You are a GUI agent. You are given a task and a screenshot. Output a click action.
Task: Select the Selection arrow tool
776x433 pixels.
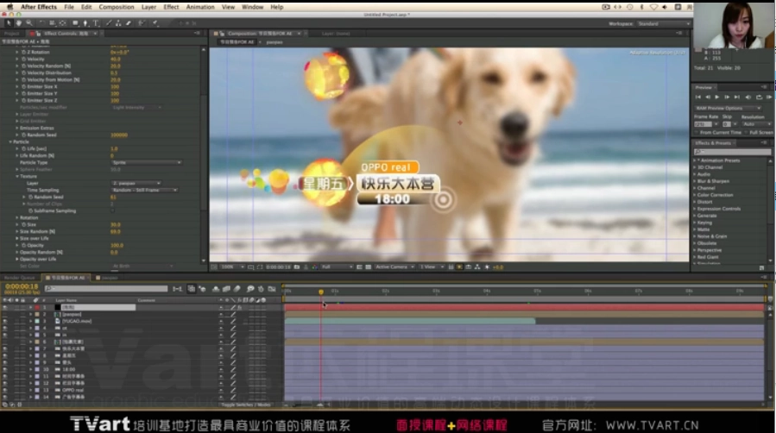click(x=9, y=23)
